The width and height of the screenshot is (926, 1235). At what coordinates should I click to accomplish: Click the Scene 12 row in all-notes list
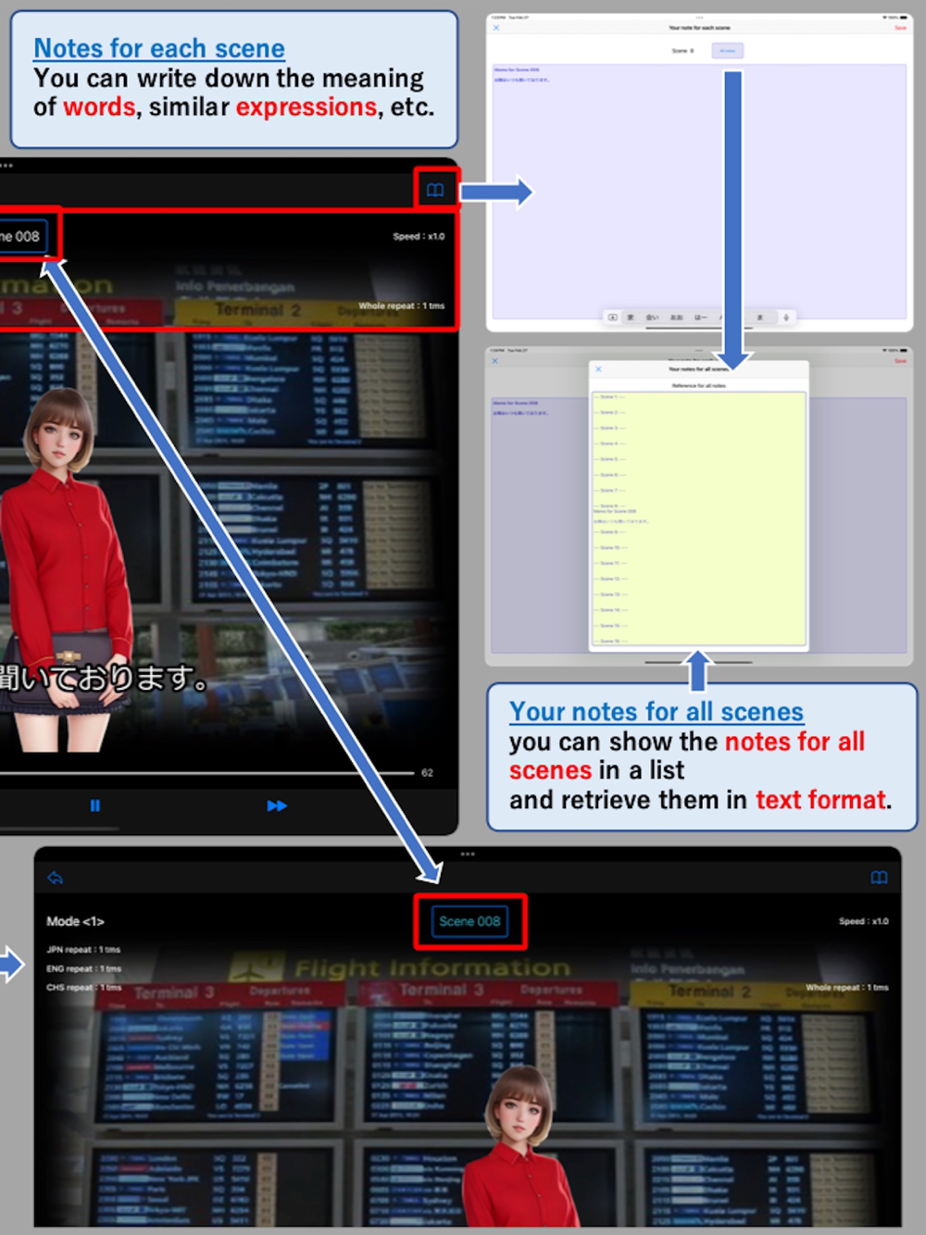611,579
